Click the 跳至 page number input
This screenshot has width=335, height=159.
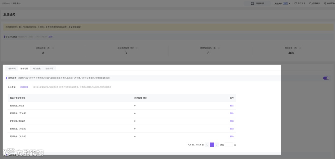[229, 145]
